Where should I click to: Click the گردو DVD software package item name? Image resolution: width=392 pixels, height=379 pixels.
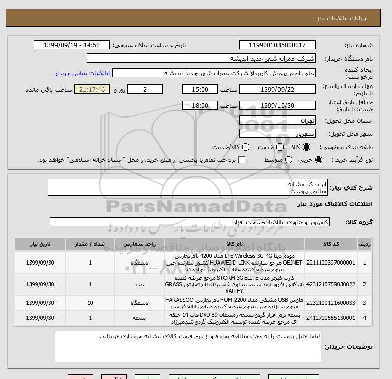[x=235, y=318]
